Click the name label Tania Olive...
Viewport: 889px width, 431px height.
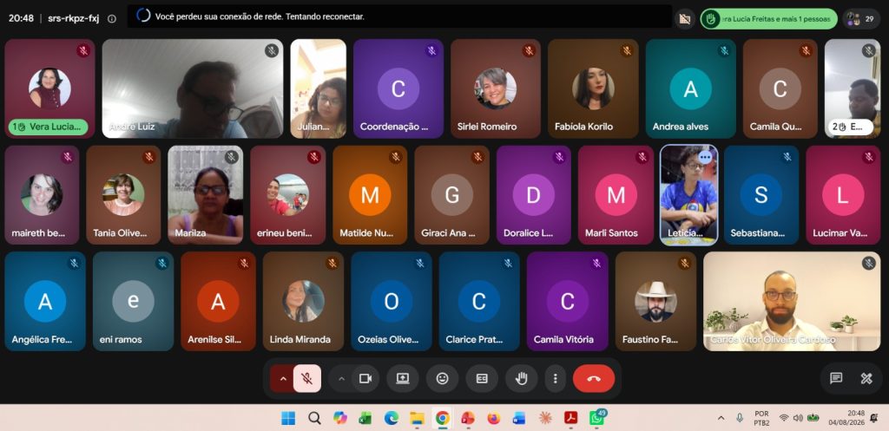(120, 232)
